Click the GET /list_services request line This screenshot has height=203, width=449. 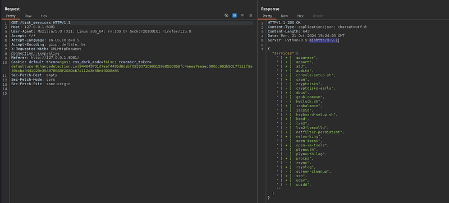(40, 22)
